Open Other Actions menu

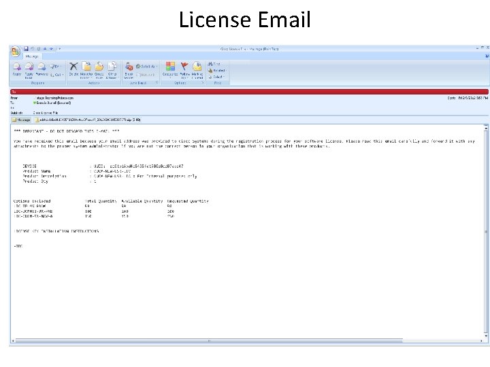pyautogui.click(x=112, y=70)
